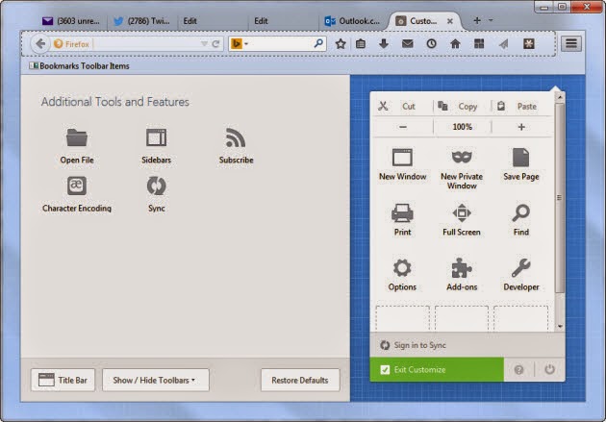Close the Custo... tab

pyautogui.click(x=450, y=21)
